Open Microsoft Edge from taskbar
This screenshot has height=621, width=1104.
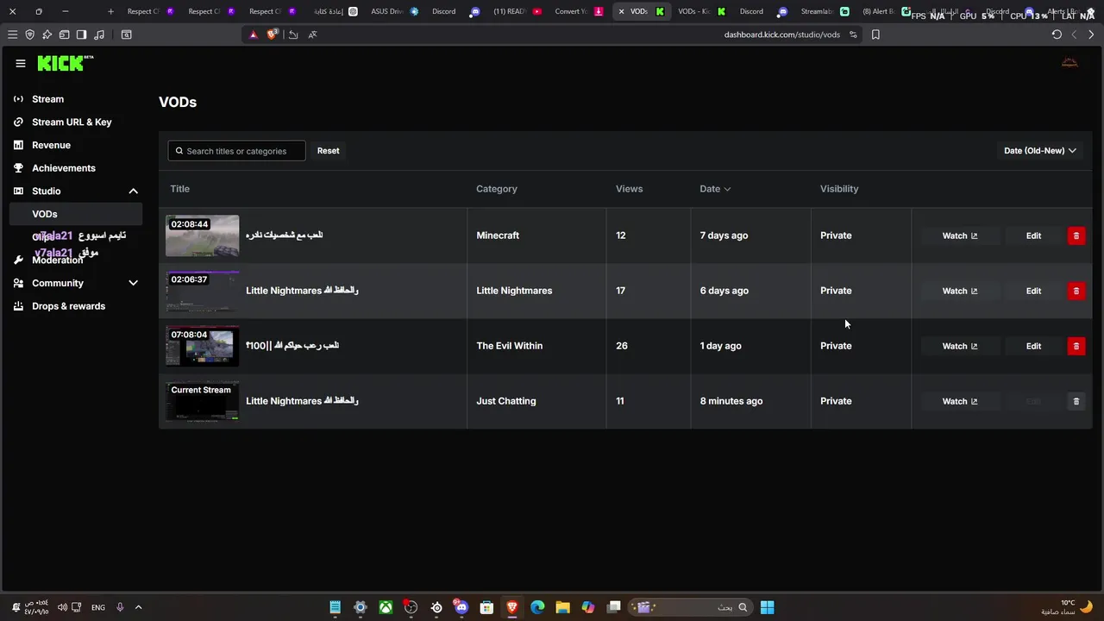[537, 607]
